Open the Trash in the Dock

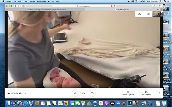(x=164, y=103)
